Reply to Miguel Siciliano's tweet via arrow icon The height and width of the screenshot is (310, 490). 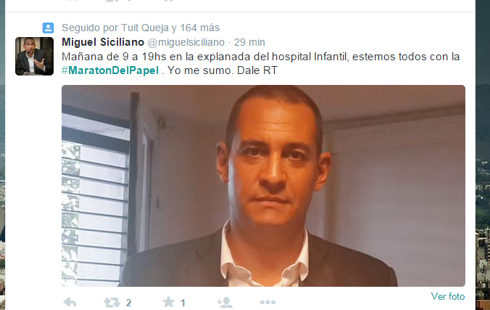tap(70, 303)
